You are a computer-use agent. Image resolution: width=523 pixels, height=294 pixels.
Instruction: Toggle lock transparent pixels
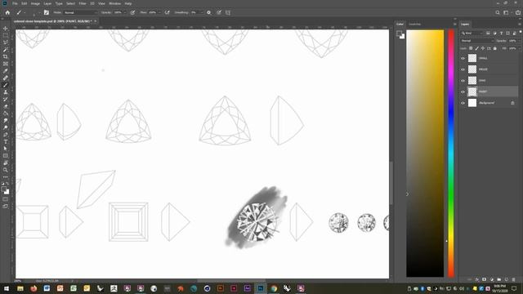pos(471,48)
